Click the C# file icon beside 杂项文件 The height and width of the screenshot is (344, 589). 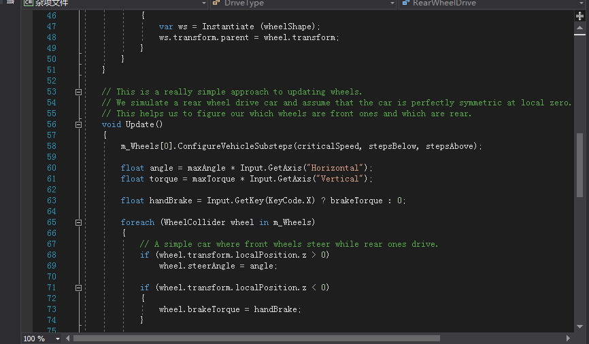click(29, 3)
